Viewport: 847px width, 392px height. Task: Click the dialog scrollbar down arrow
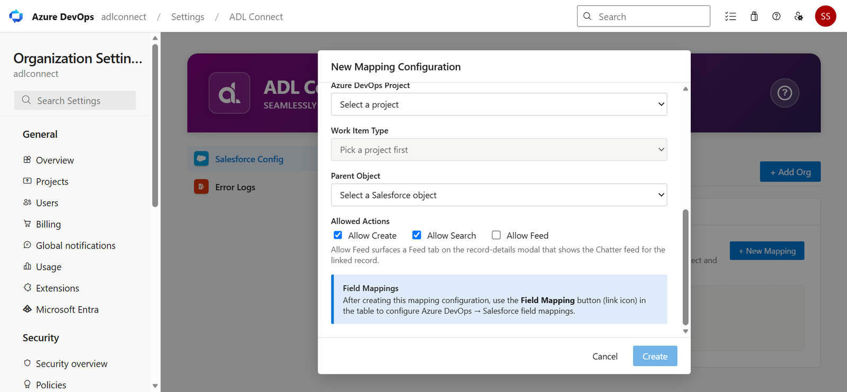(686, 331)
